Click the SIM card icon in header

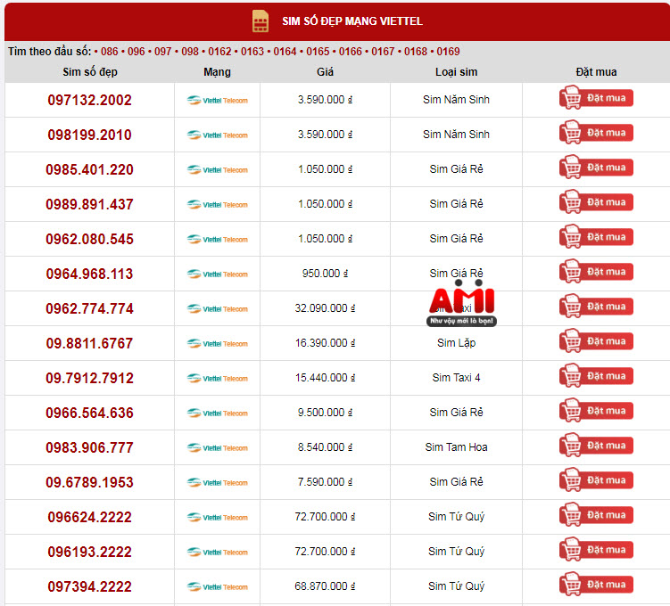[261, 20]
